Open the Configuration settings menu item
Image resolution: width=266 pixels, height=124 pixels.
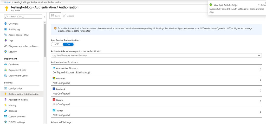point(15,88)
